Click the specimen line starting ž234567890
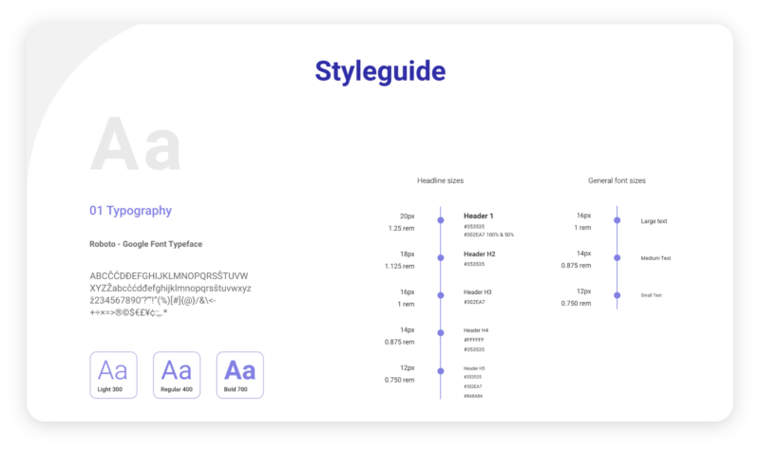The image size is (760, 451). [x=153, y=300]
